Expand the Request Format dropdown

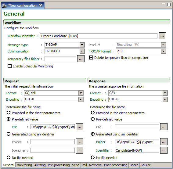81,93
